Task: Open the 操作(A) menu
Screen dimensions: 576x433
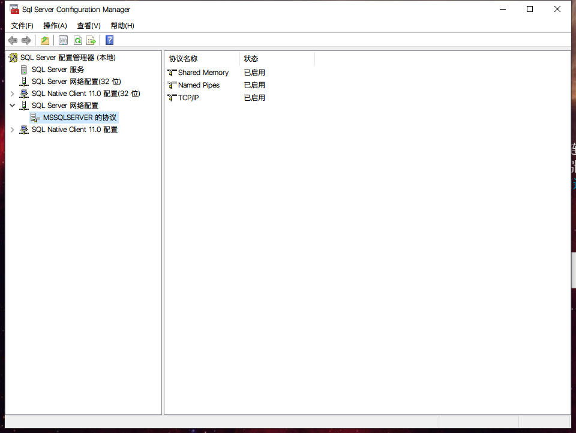Action: pos(55,26)
